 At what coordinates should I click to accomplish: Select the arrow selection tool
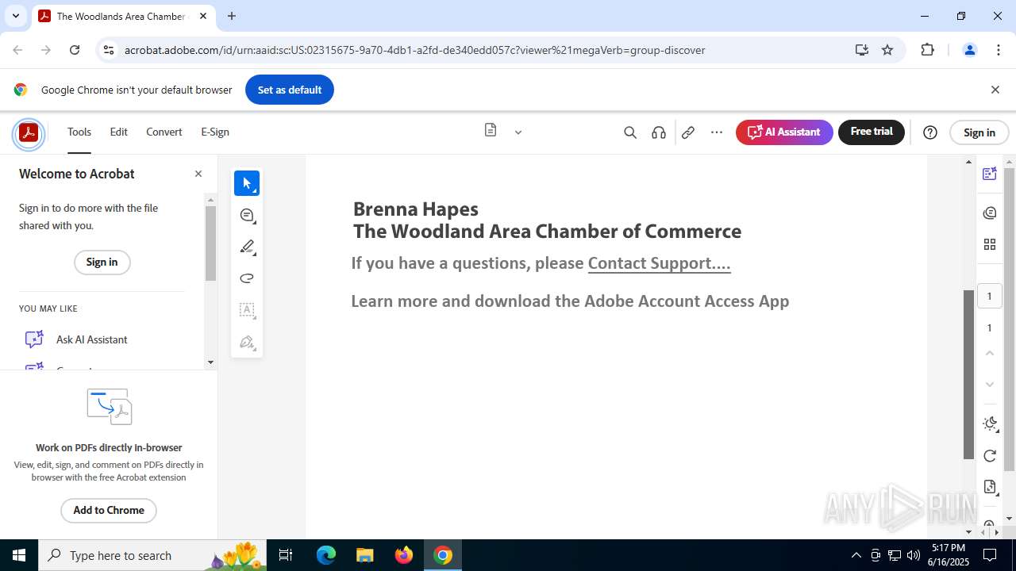247,183
